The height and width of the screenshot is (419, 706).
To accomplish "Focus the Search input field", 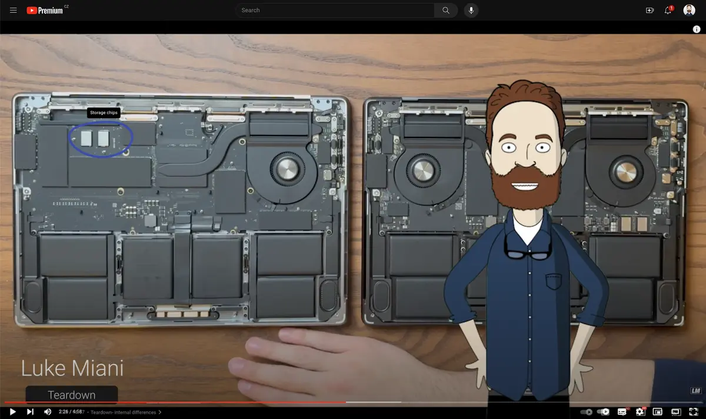I will coord(335,10).
